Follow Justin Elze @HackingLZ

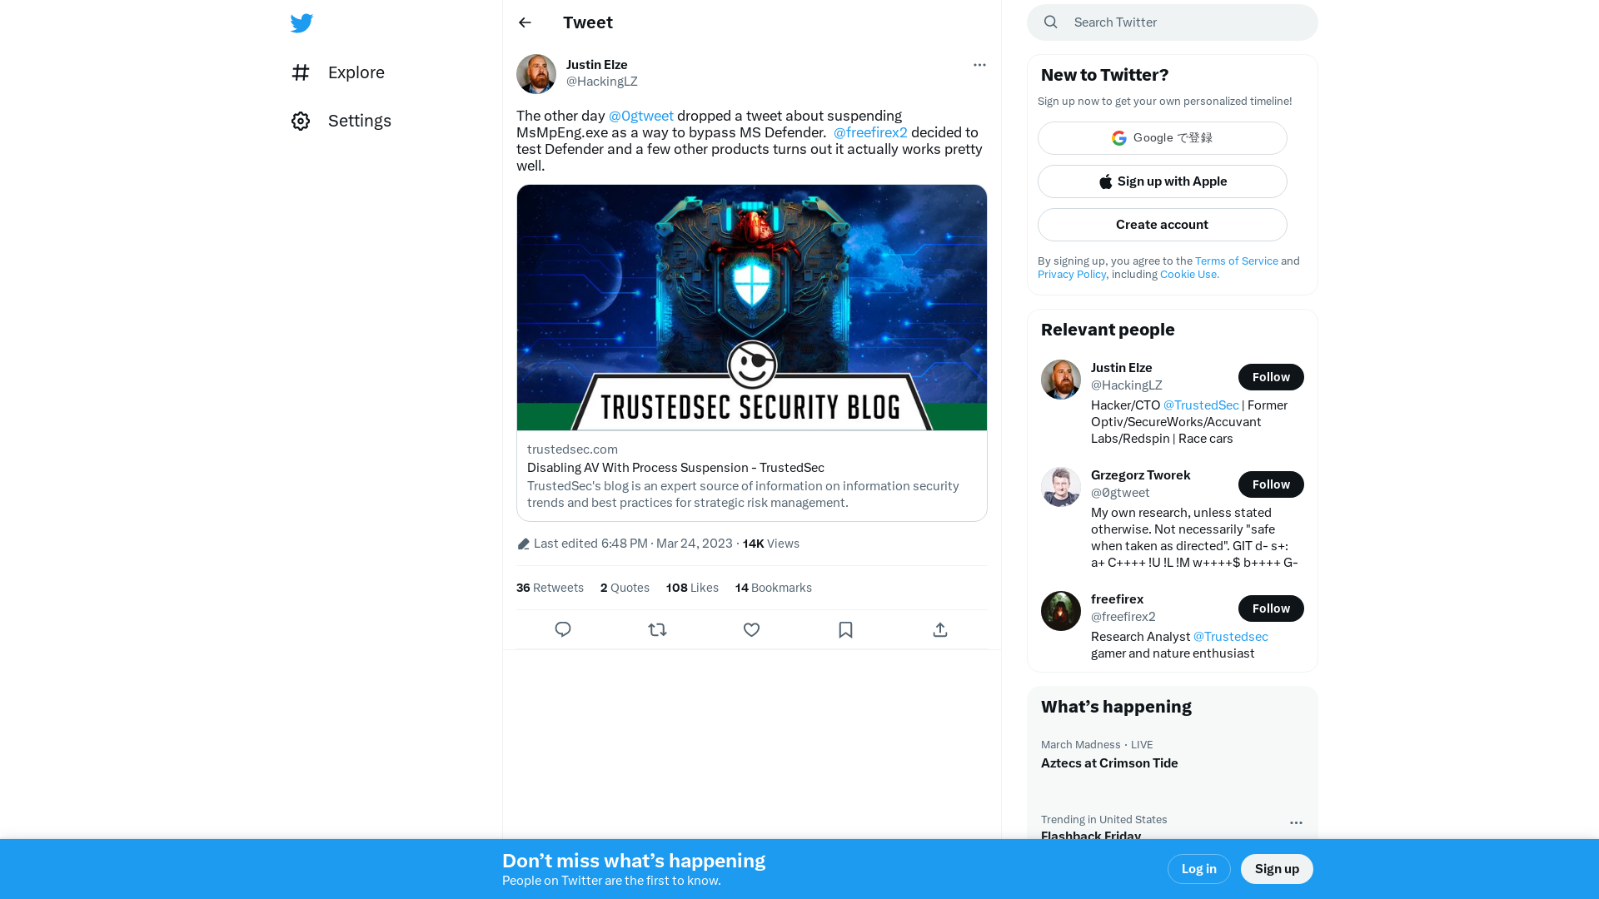point(1271,376)
